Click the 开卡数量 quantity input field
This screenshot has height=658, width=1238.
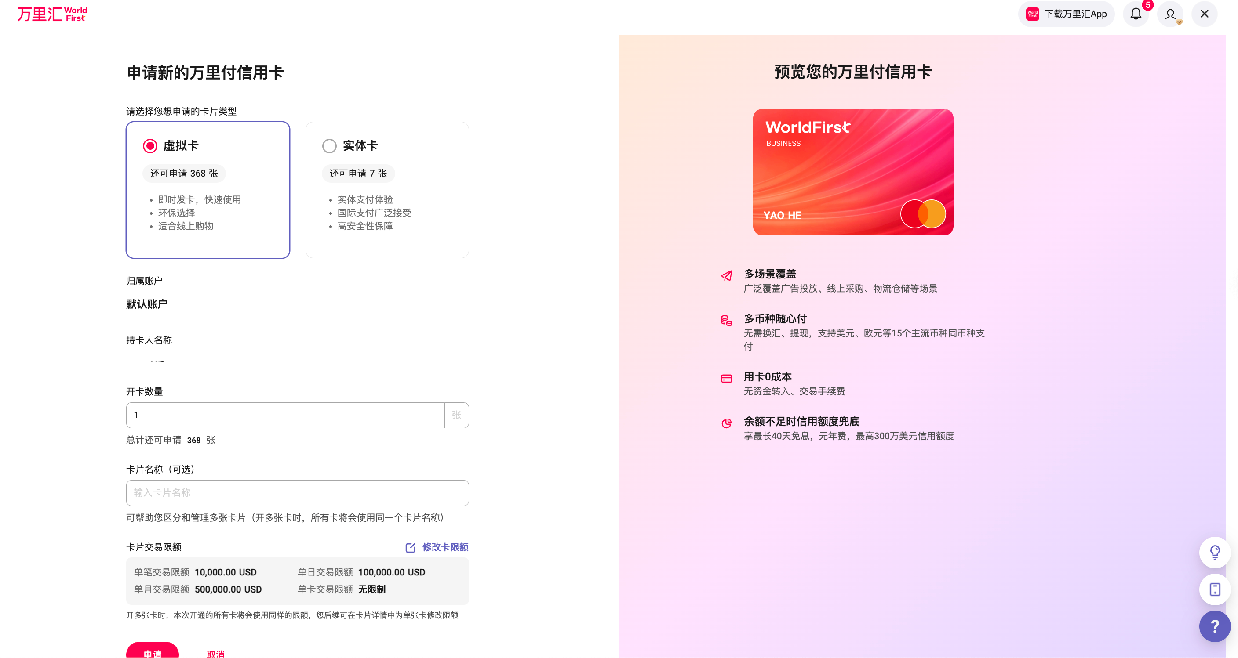(x=285, y=415)
